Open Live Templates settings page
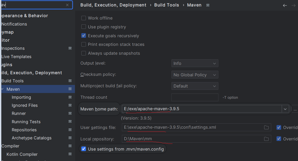 click(x=16, y=57)
